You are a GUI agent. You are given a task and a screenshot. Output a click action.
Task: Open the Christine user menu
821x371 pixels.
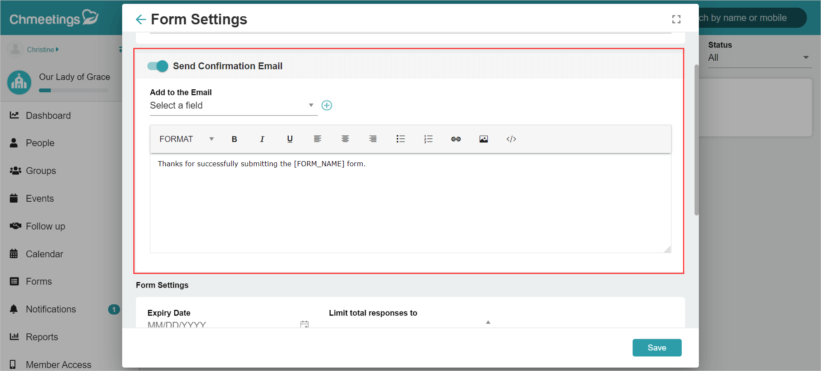coord(43,50)
